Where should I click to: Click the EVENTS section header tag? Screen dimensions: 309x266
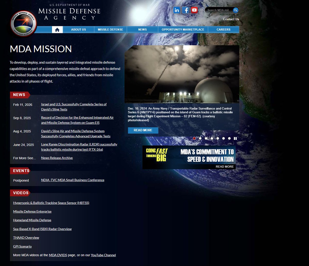click(21, 171)
